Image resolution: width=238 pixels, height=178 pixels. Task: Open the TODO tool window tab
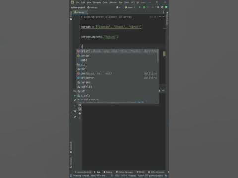click(x=140, y=172)
